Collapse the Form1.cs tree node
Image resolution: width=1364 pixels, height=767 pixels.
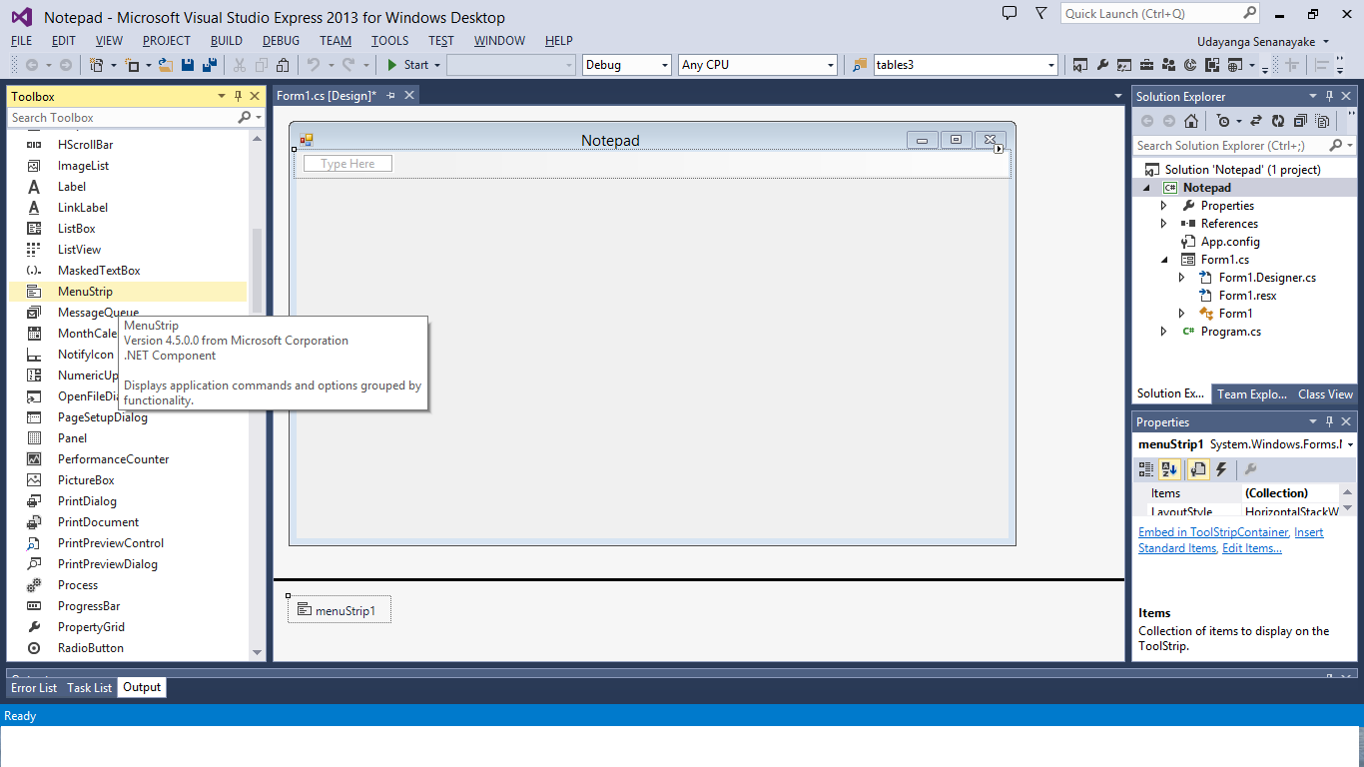[x=1163, y=260]
